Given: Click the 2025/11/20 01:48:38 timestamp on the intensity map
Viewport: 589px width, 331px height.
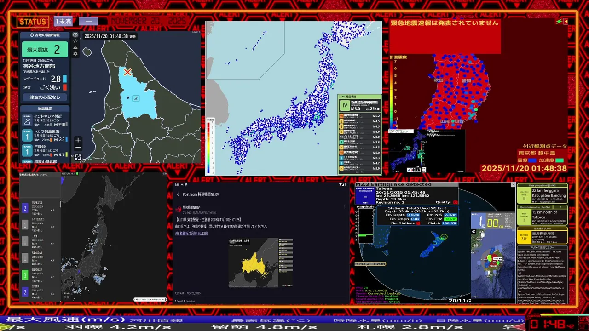Looking at the screenshot, I should point(110,36).
